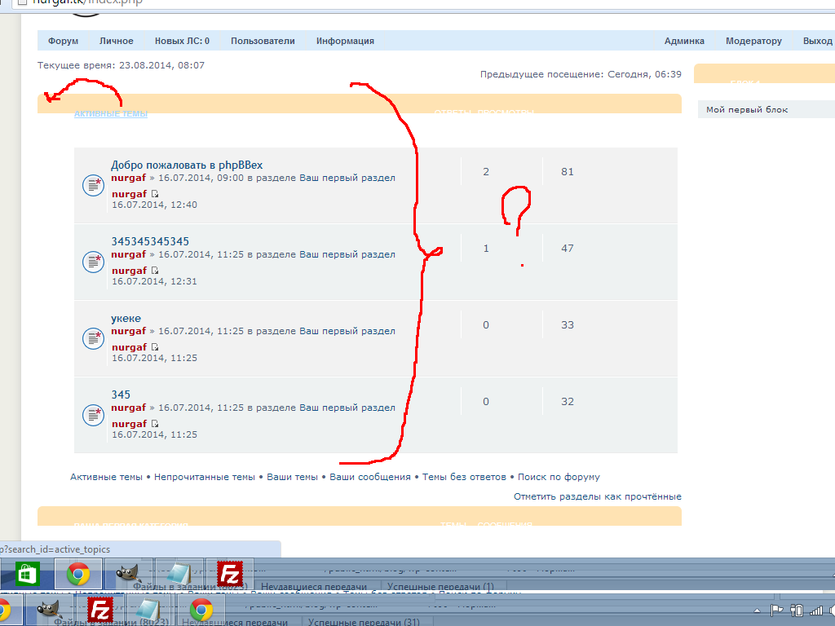835x626 pixels.
Task: Open the Windows Store taskbar icon
Action: 27,575
